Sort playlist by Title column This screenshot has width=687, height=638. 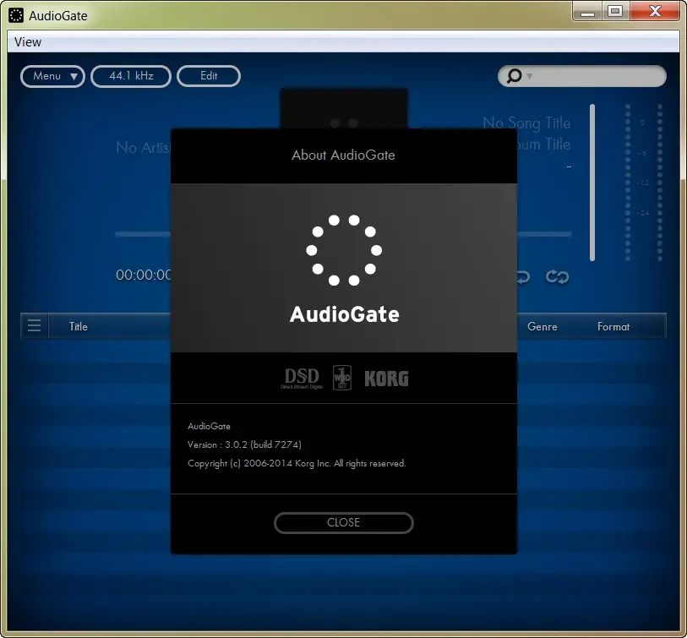(78, 326)
